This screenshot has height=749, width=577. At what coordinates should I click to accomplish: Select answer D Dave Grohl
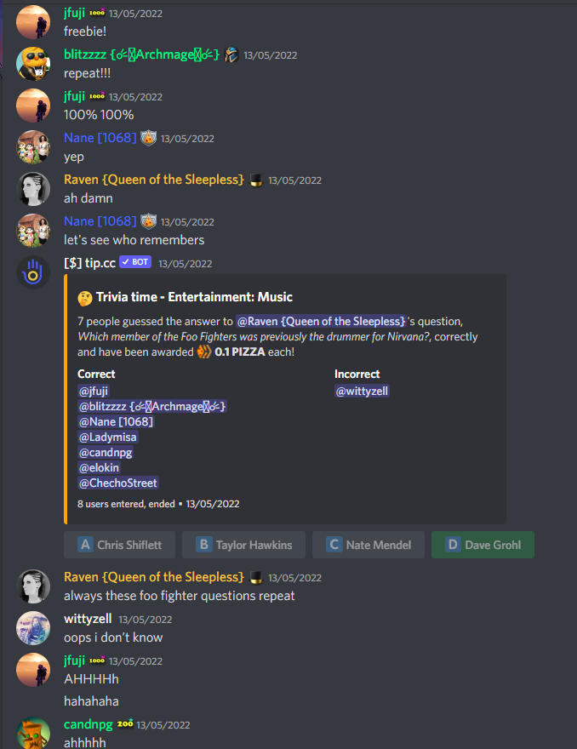[483, 545]
